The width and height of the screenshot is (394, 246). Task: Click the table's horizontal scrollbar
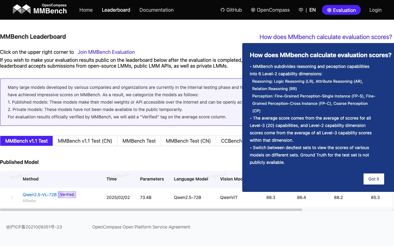pyautogui.click(x=151, y=210)
